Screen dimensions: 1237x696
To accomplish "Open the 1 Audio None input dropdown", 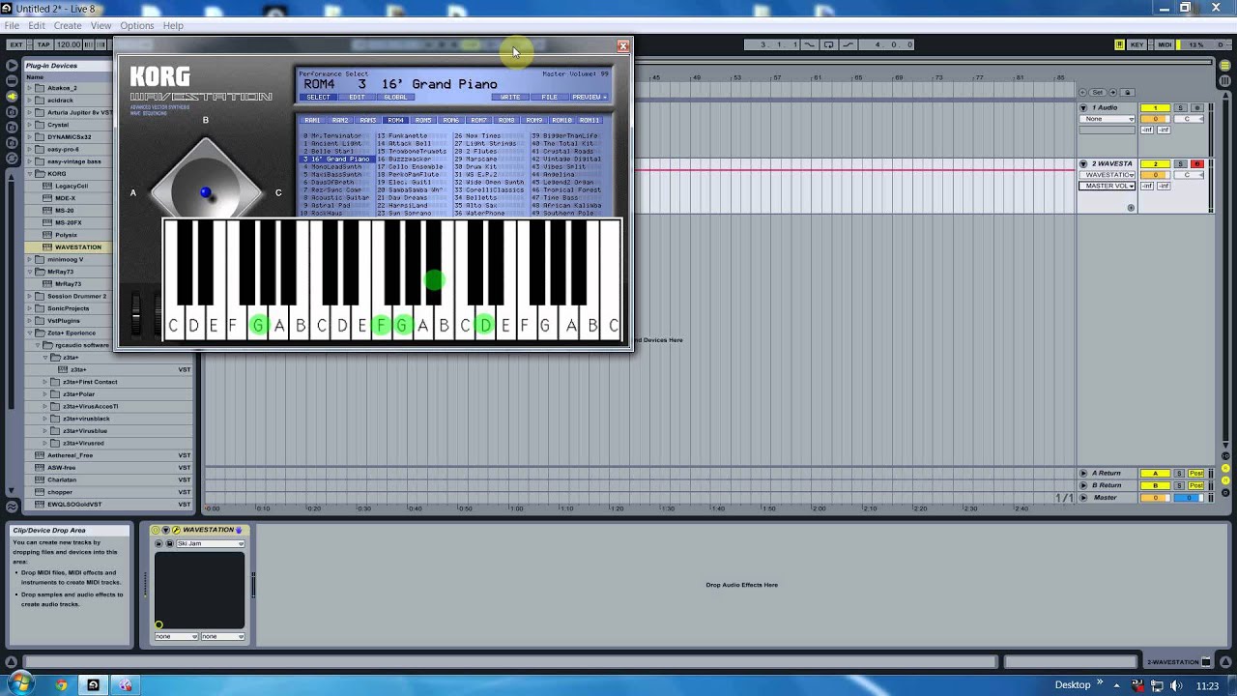I will (1107, 119).
